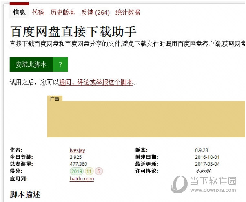246x202 pixels.
Task: Open the baidu.com applies-to link
Action: (82, 178)
